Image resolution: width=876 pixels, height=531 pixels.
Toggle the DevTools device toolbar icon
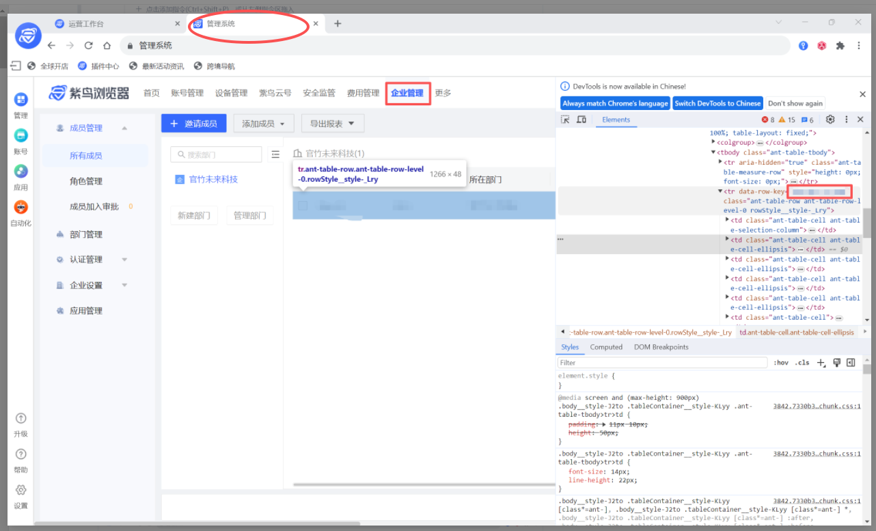(x=581, y=120)
